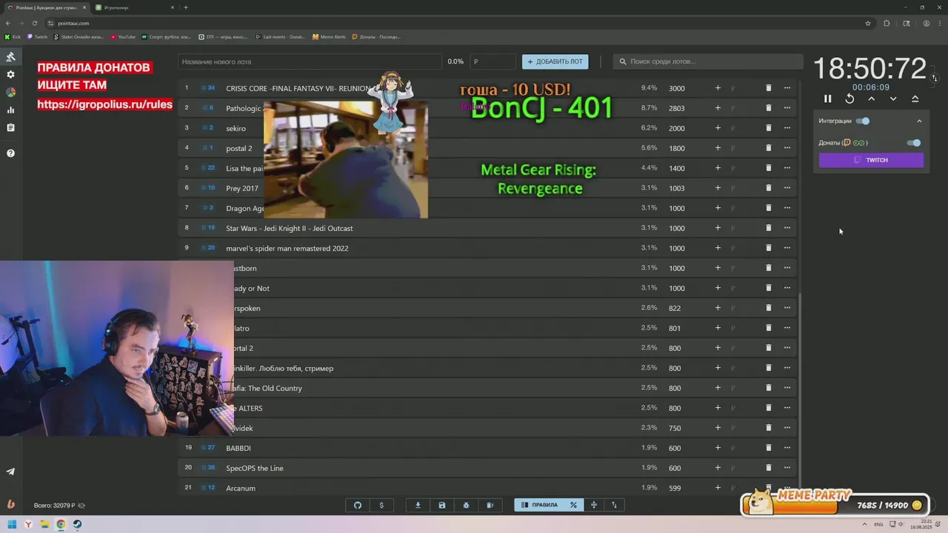This screenshot has height=533, width=948.
Task: Toggle the sort arrows icon in bottom toolbar
Action: (x=614, y=505)
